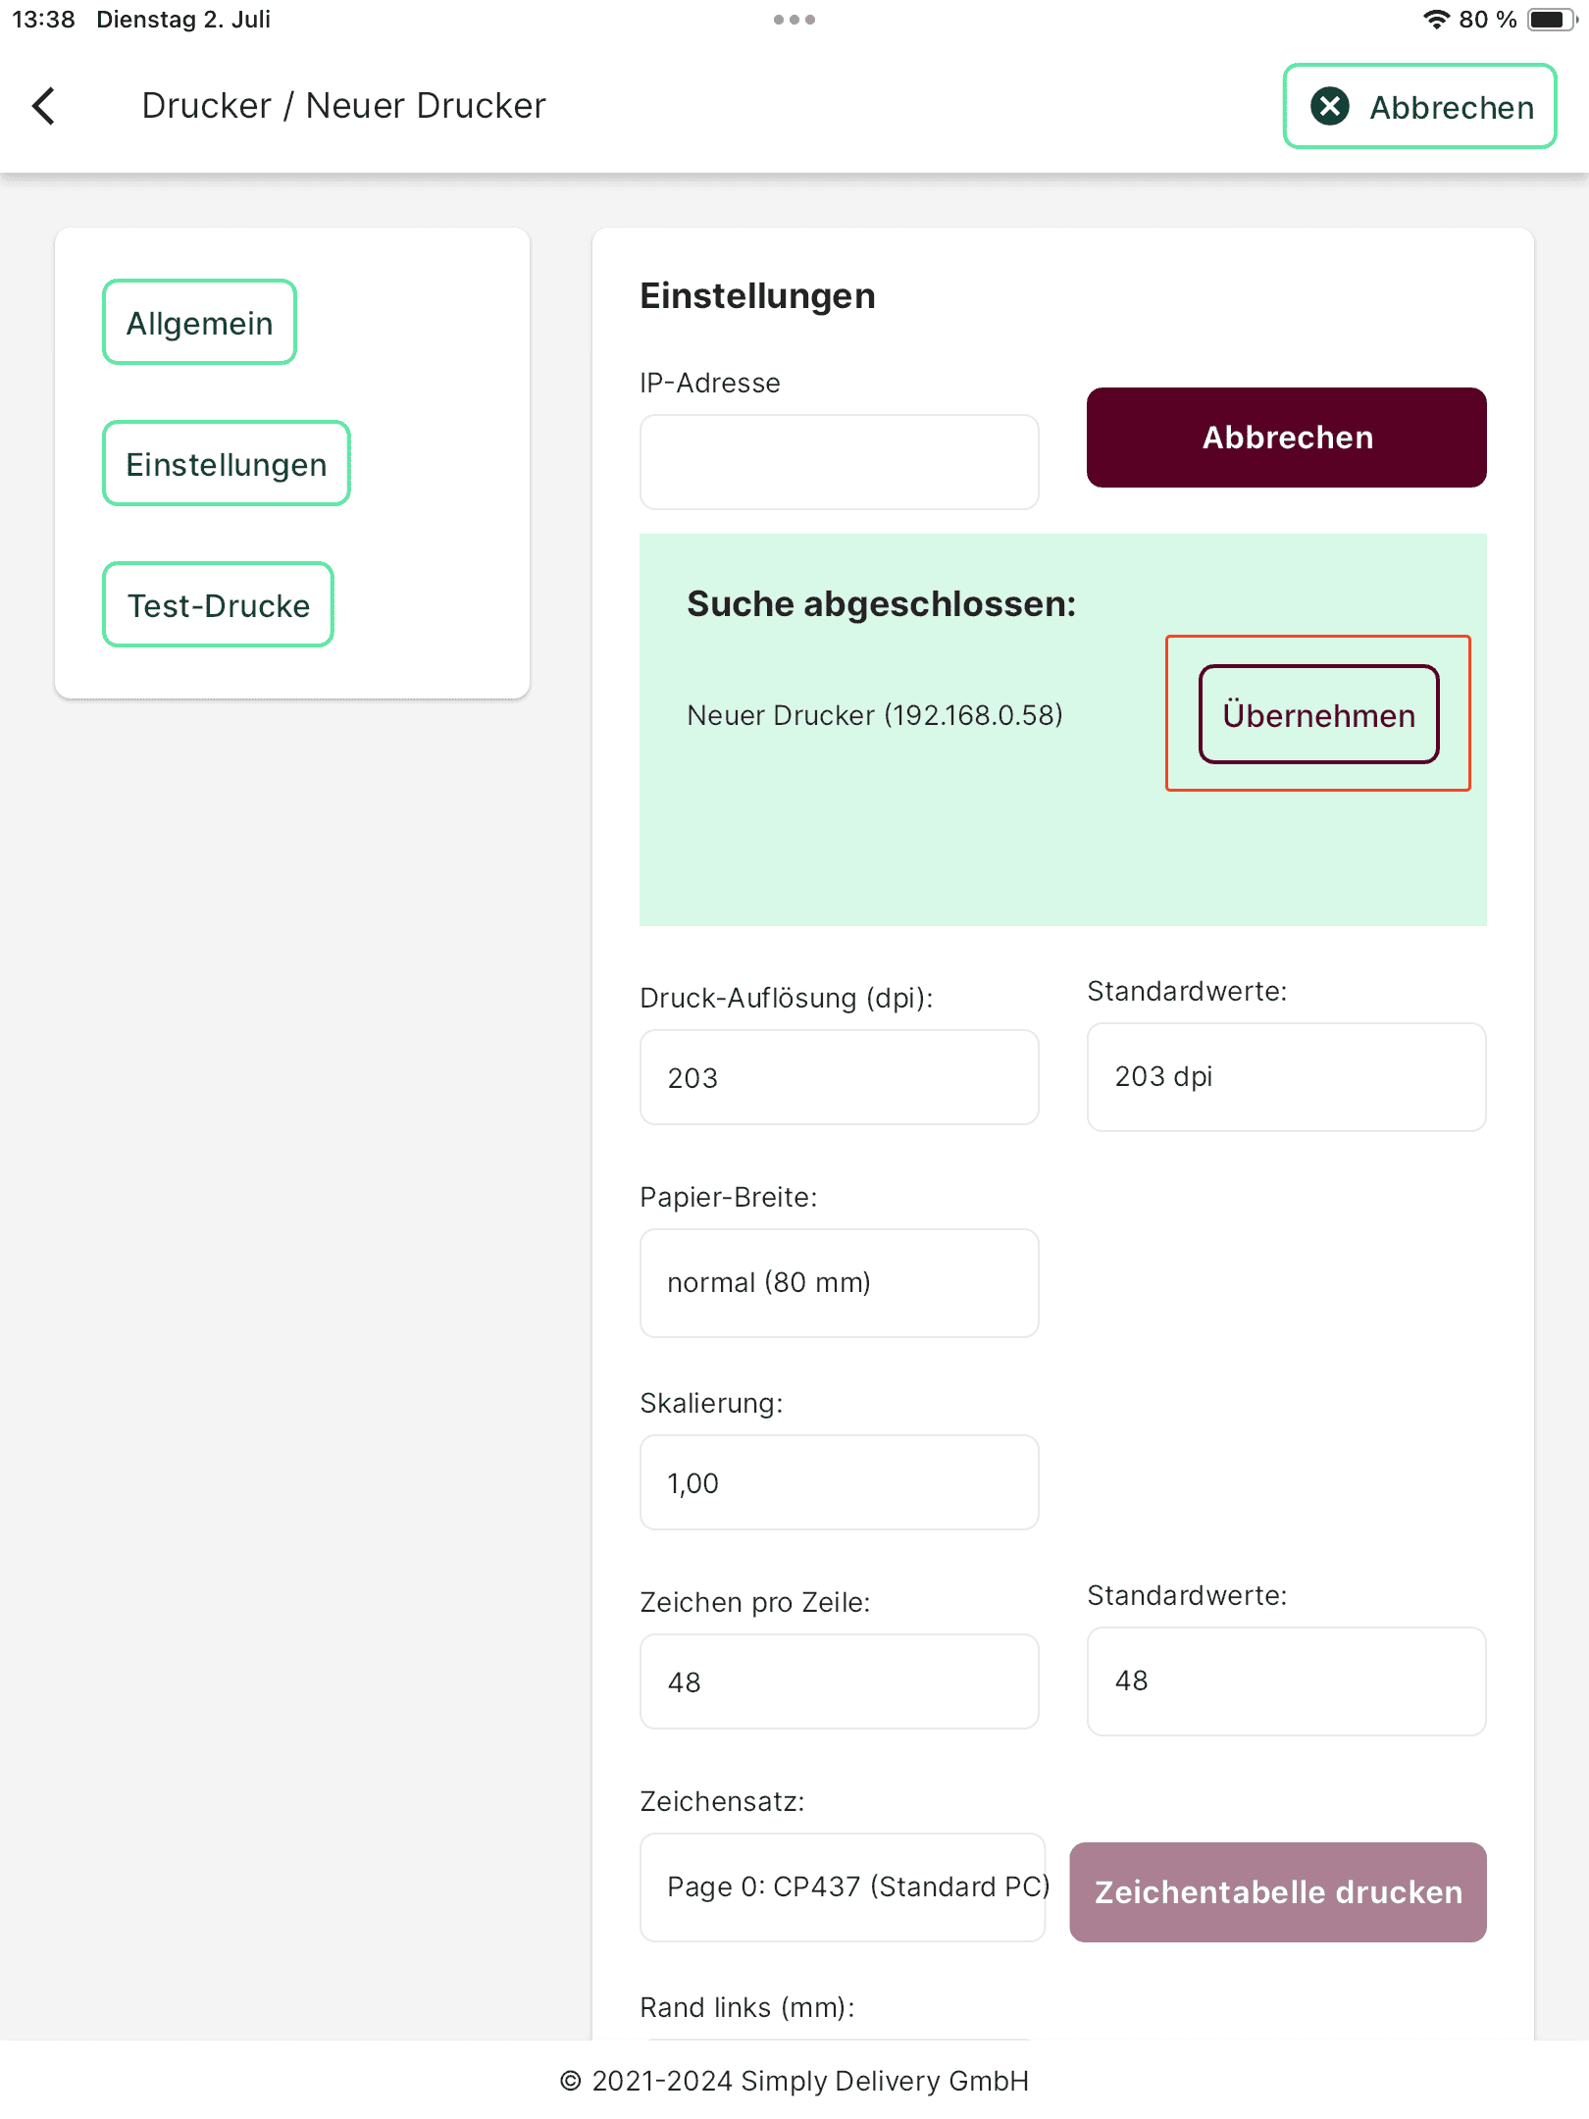Open Standardwerte dropdown showing 48
1589x2119 pixels.
click(1286, 1681)
